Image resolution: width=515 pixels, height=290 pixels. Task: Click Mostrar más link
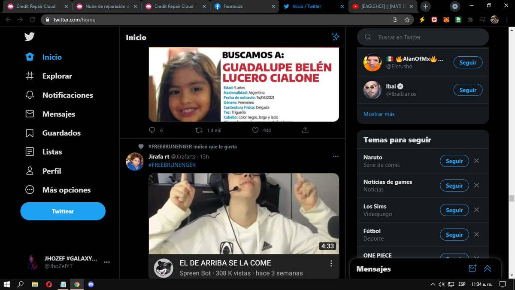[379, 114]
